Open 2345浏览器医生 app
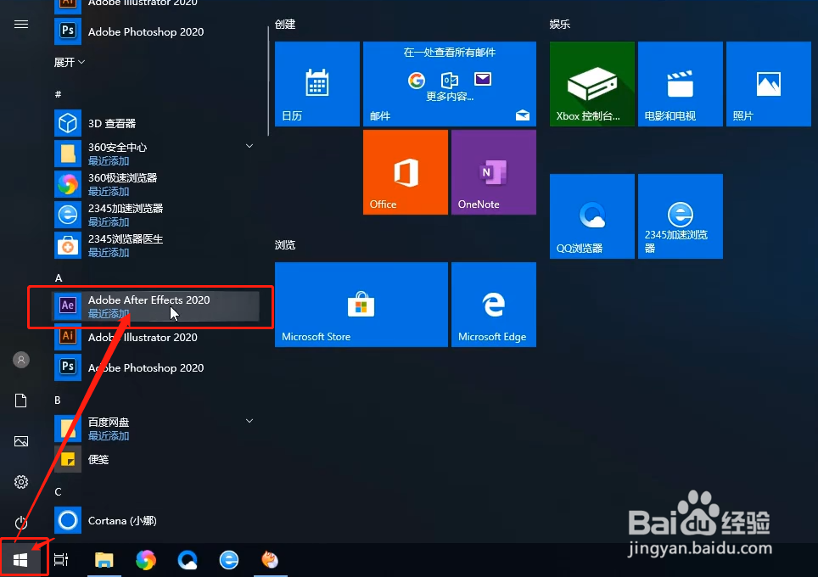Screen dimensions: 818x577 tap(156, 245)
